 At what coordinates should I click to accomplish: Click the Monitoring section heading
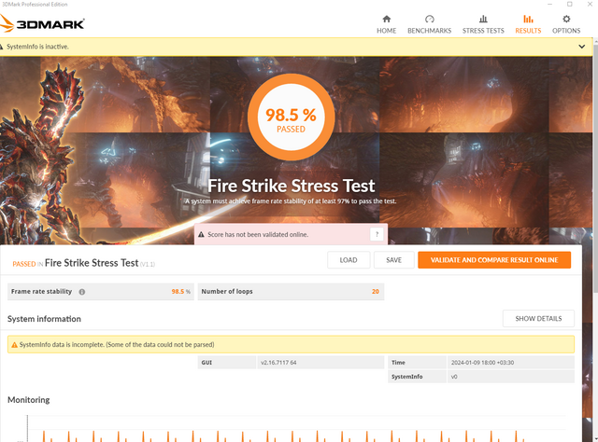(29, 400)
